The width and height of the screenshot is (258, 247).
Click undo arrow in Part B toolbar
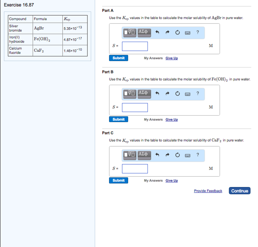point(157,94)
